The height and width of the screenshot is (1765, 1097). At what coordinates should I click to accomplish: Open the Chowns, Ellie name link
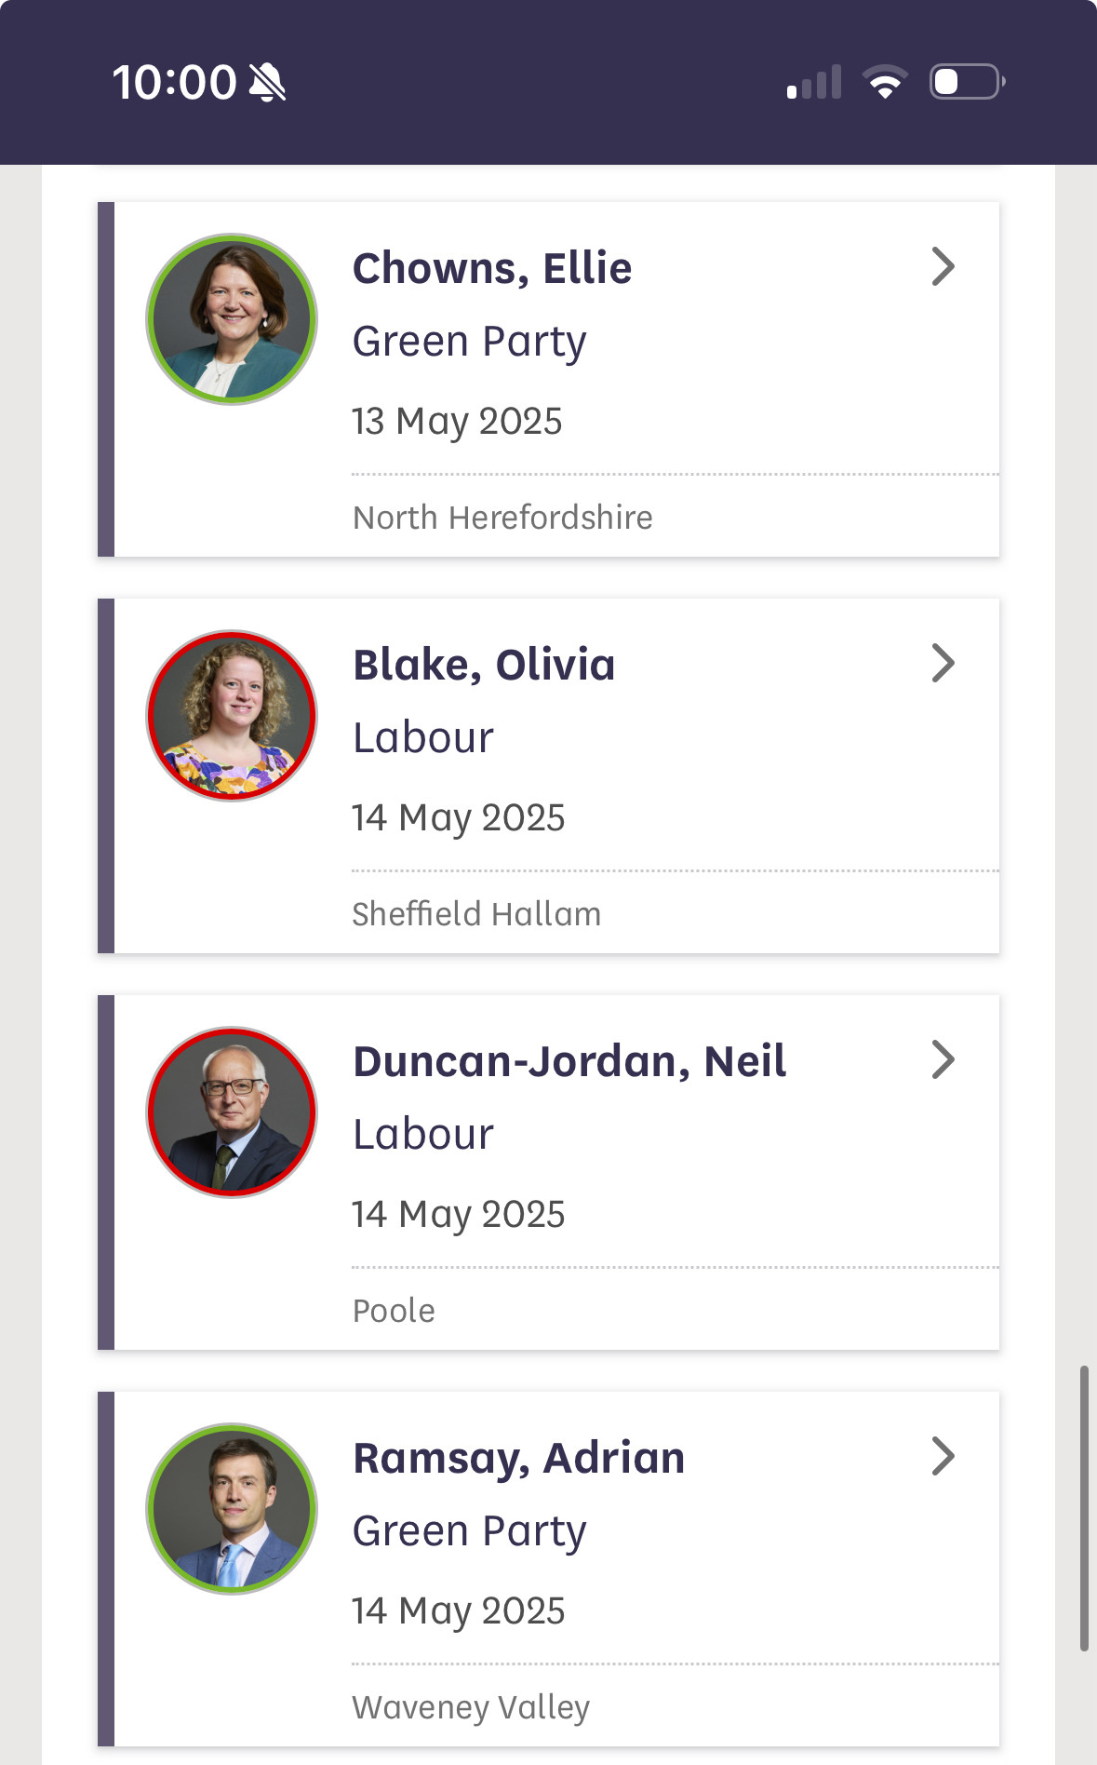coord(492,269)
